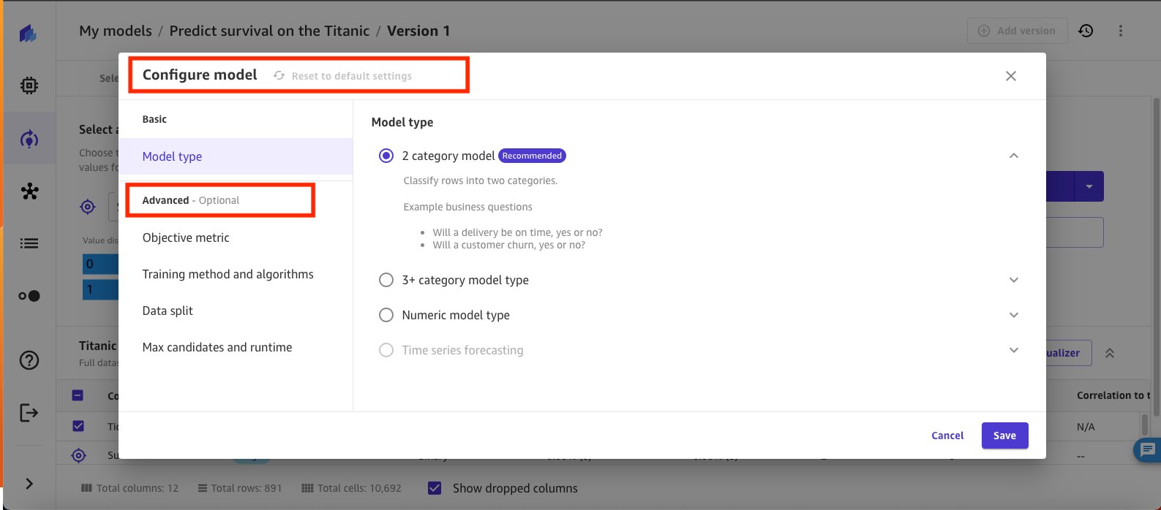The width and height of the screenshot is (1161, 510).
Task: Click the two-circles sidebar icon
Action: (x=29, y=296)
